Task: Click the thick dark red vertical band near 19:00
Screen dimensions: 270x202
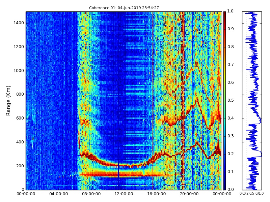Action: (x=183, y=101)
